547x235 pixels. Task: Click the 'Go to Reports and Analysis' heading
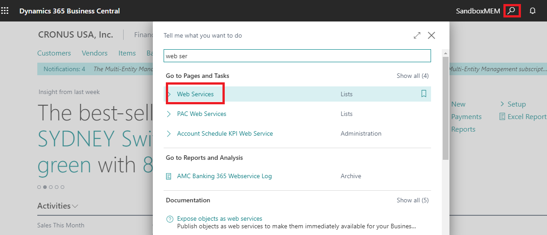[x=205, y=158]
